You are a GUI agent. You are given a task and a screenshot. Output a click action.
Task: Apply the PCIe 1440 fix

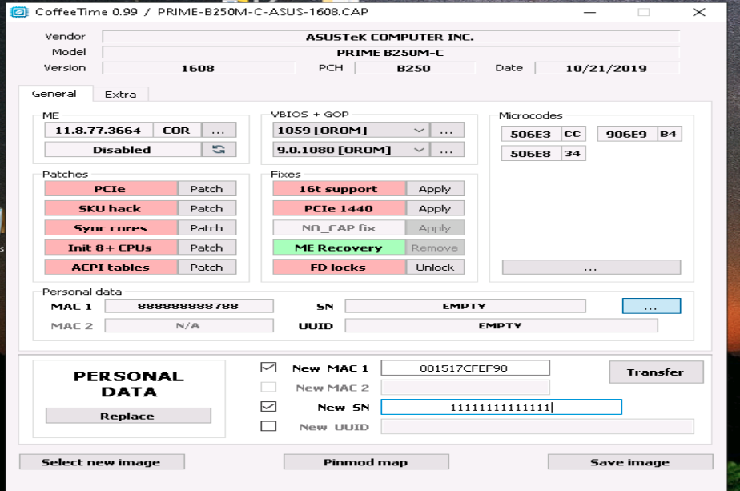pos(435,208)
